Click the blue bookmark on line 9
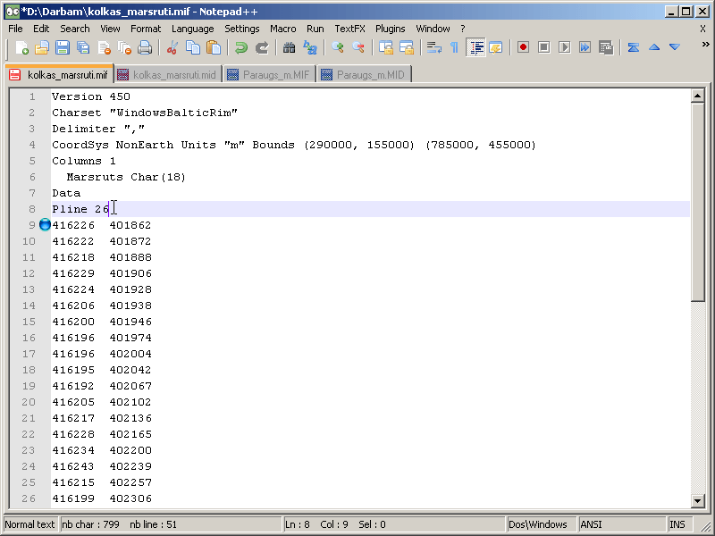The height and width of the screenshot is (536, 715). 45,225
